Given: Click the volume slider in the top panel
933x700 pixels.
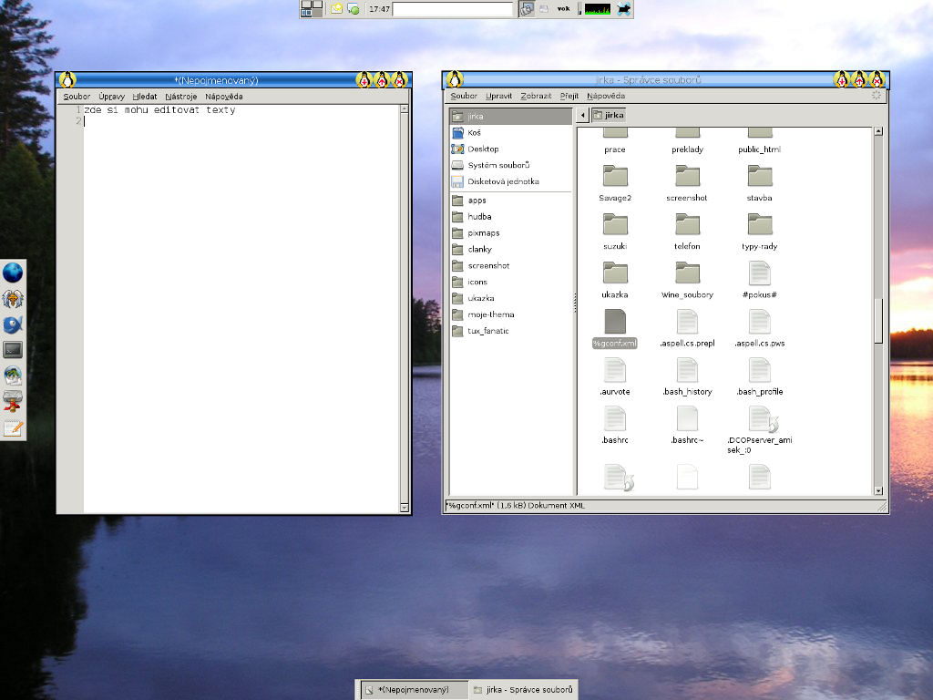Looking at the screenshot, I should (579, 9).
